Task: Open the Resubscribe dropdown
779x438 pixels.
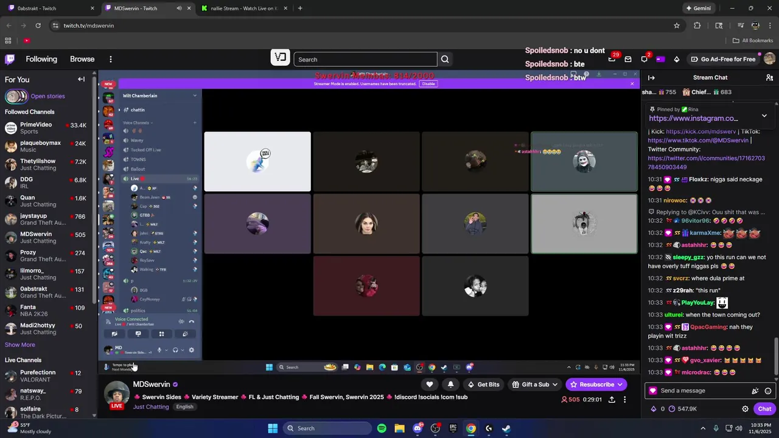Action: (x=596, y=384)
